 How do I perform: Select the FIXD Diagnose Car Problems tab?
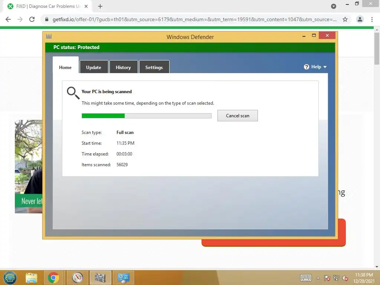[47, 7]
